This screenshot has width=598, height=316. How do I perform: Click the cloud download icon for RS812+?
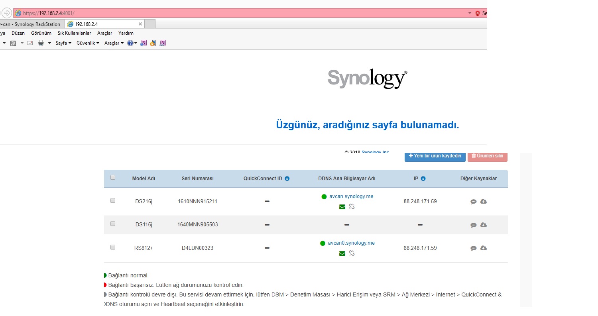click(484, 248)
